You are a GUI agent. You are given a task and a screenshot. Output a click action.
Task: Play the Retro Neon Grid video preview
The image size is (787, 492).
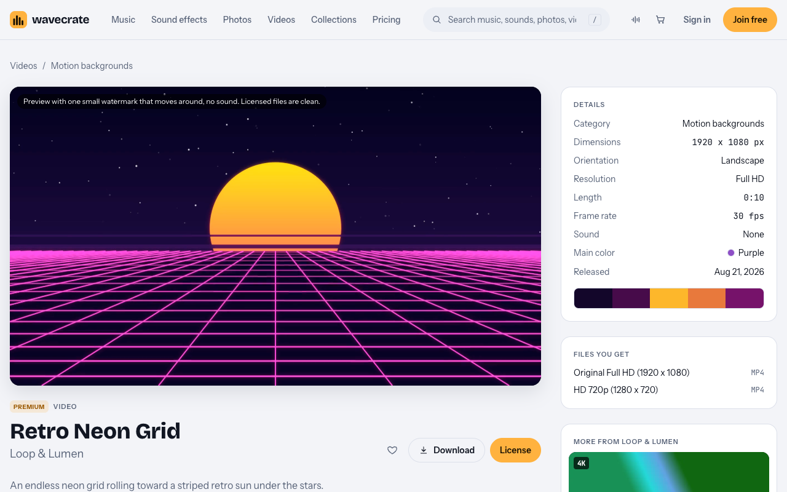(x=275, y=236)
